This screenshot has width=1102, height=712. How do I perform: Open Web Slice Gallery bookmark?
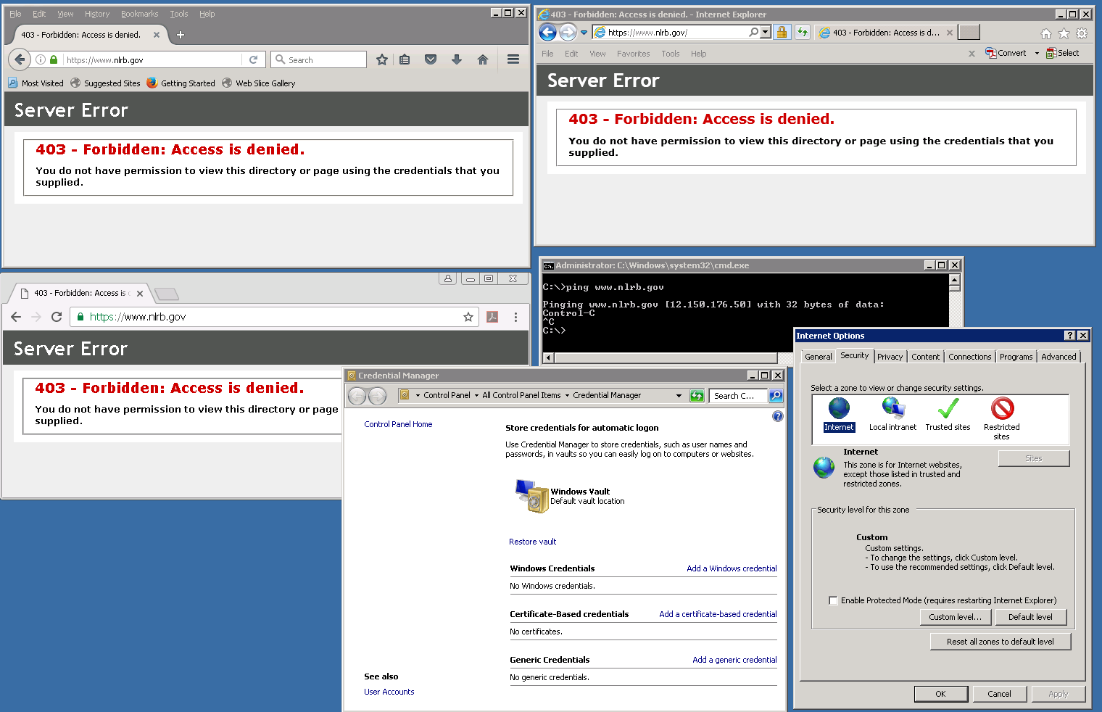(x=259, y=83)
